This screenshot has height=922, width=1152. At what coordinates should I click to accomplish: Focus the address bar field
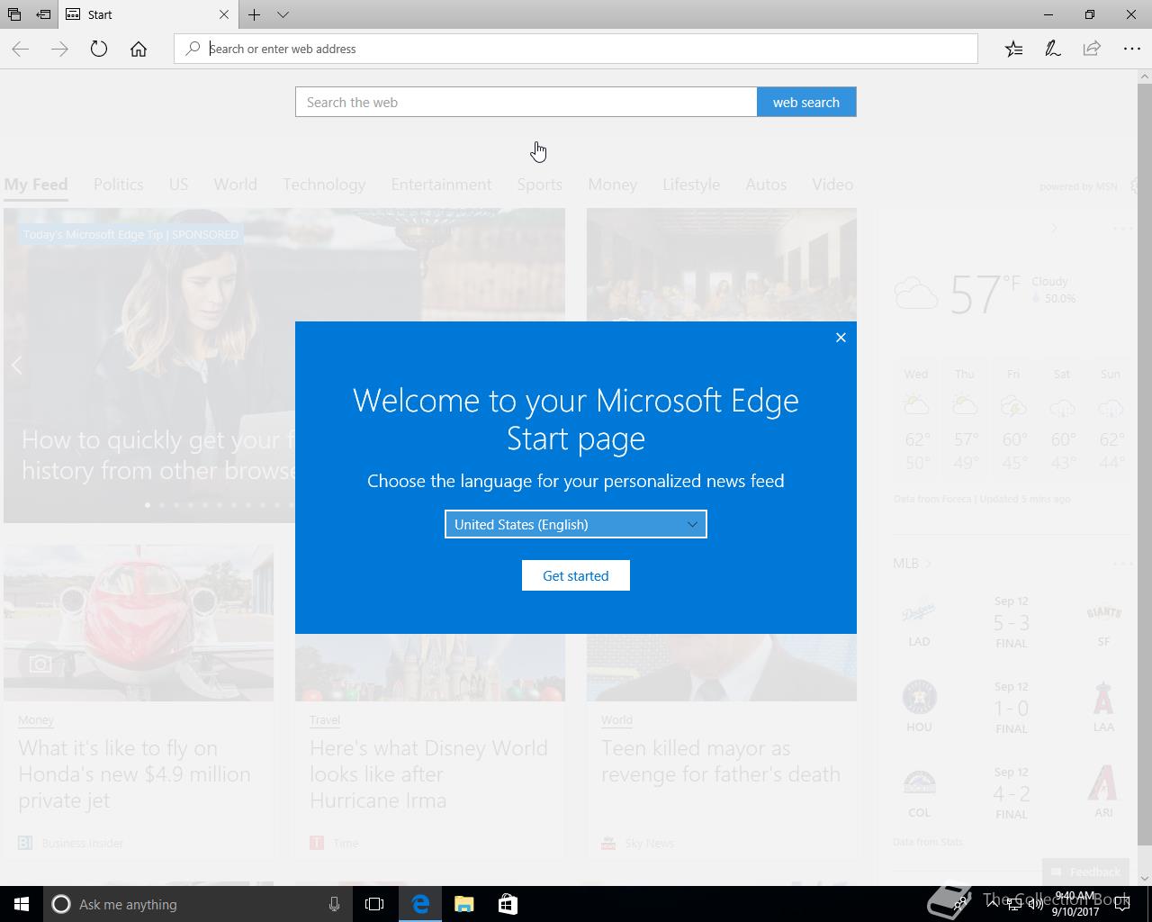tap(576, 49)
